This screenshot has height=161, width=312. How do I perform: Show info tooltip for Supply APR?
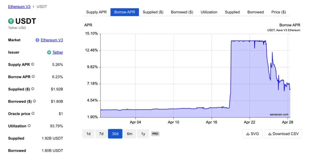pyautogui.click(x=33, y=65)
